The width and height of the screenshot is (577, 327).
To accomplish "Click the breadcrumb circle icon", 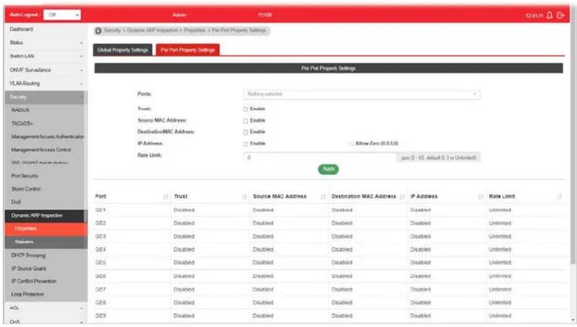I will click(x=98, y=31).
